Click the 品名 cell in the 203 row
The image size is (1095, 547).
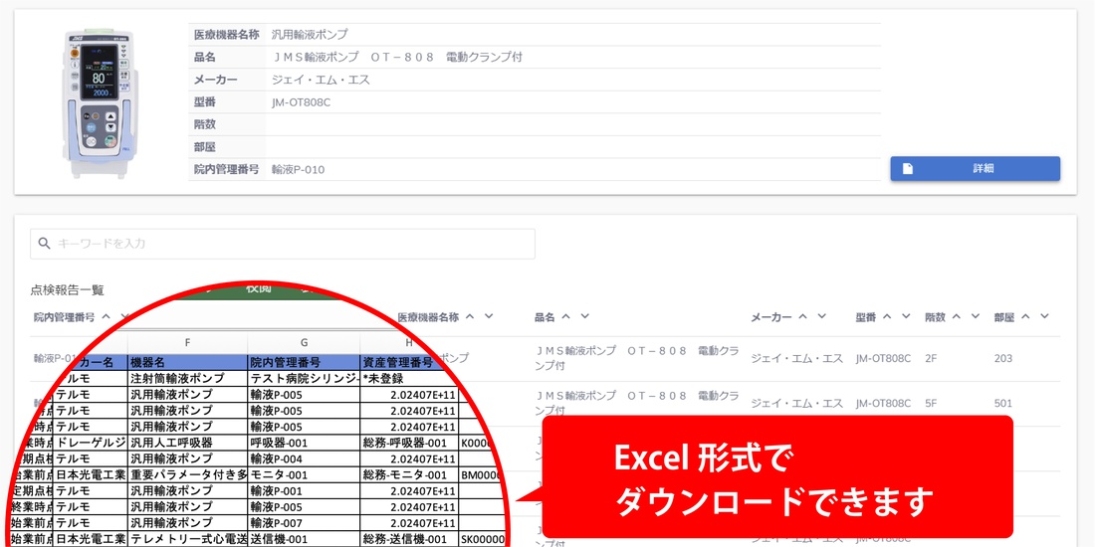(x=636, y=359)
